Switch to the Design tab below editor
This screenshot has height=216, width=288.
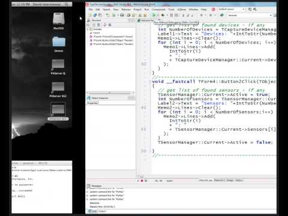pos(230,181)
